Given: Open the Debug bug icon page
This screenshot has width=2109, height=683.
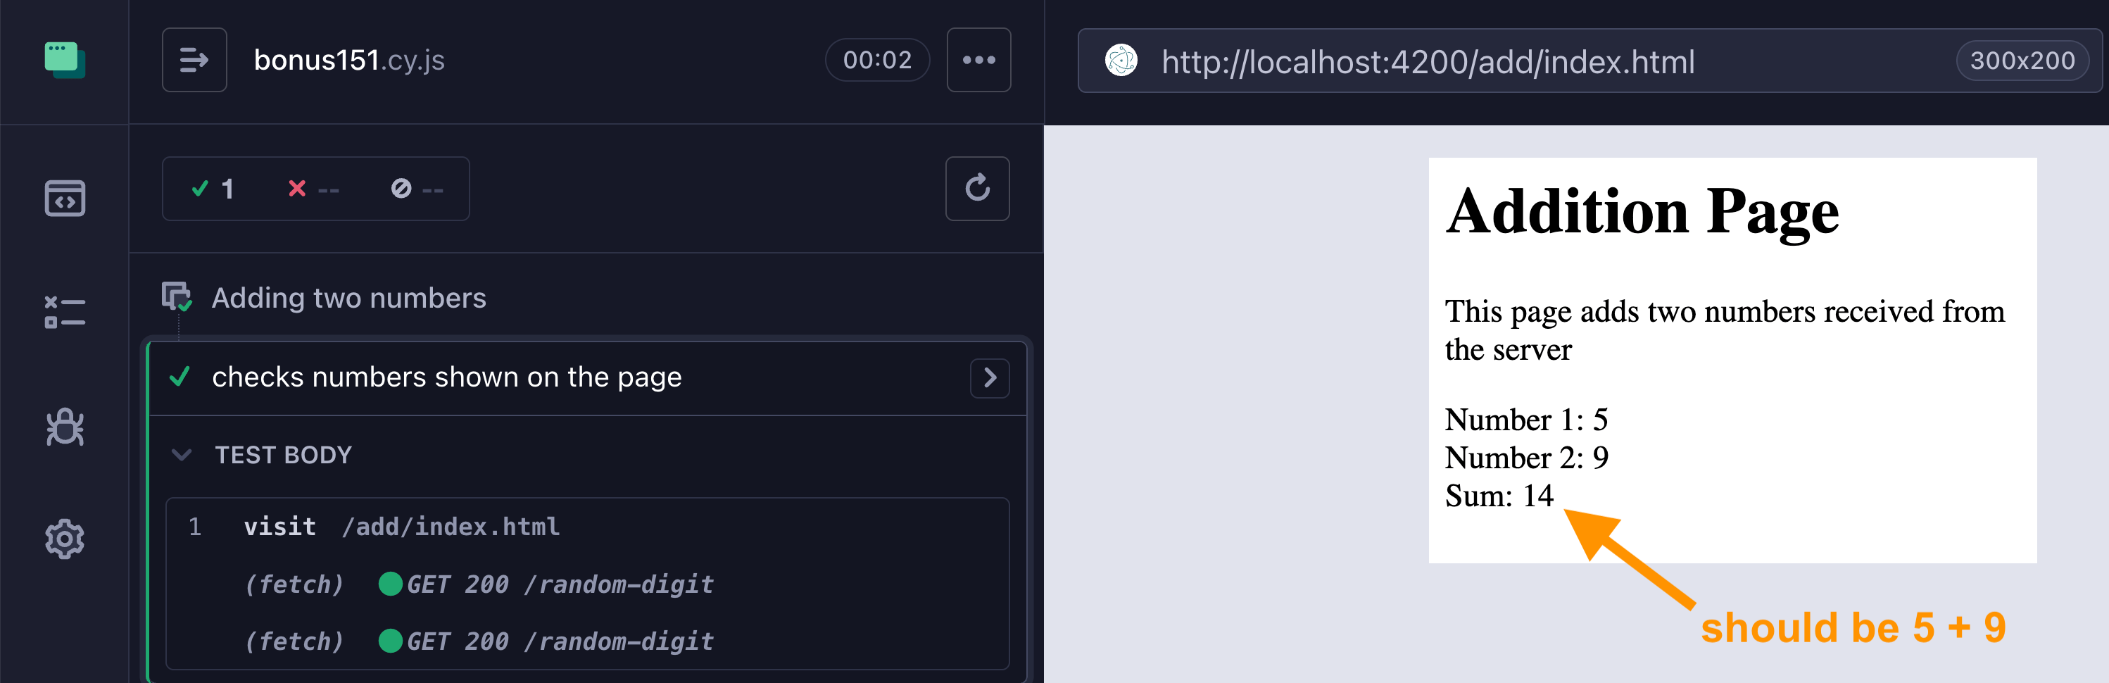Looking at the screenshot, I should pyautogui.click(x=65, y=427).
